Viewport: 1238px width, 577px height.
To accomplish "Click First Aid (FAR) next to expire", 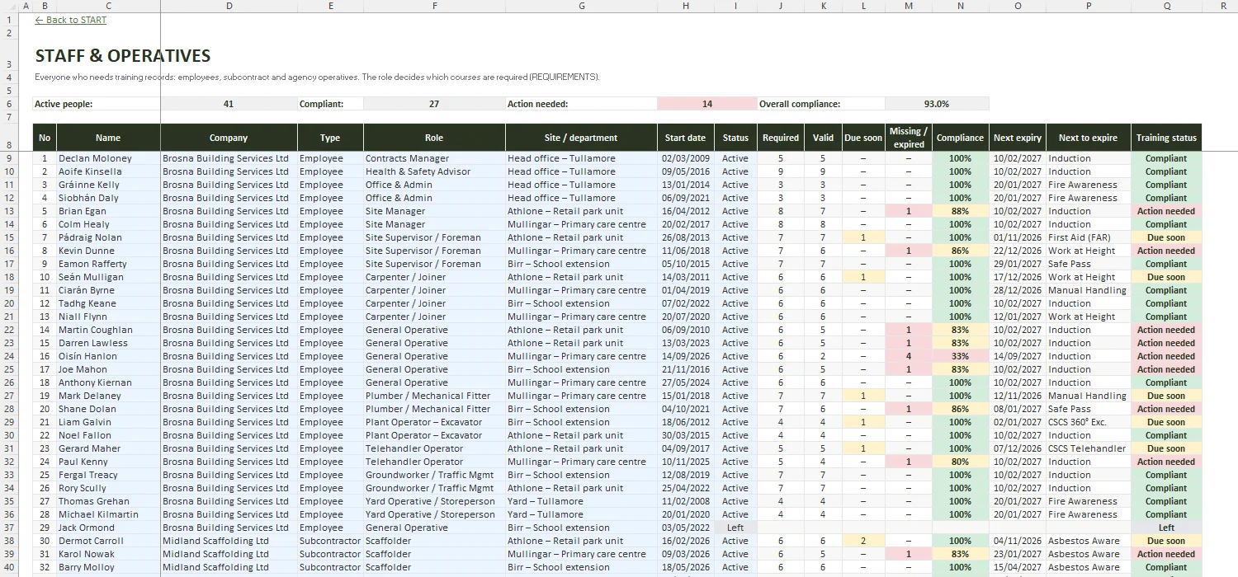I will [x=1089, y=237].
